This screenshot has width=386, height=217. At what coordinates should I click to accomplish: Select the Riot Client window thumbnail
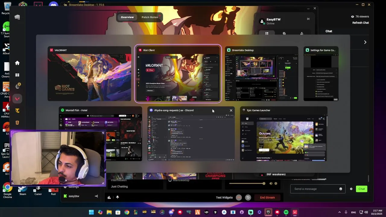coord(178,74)
